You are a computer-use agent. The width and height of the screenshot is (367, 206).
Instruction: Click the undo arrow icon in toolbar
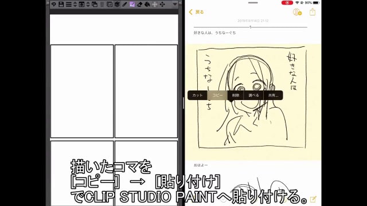53,4
